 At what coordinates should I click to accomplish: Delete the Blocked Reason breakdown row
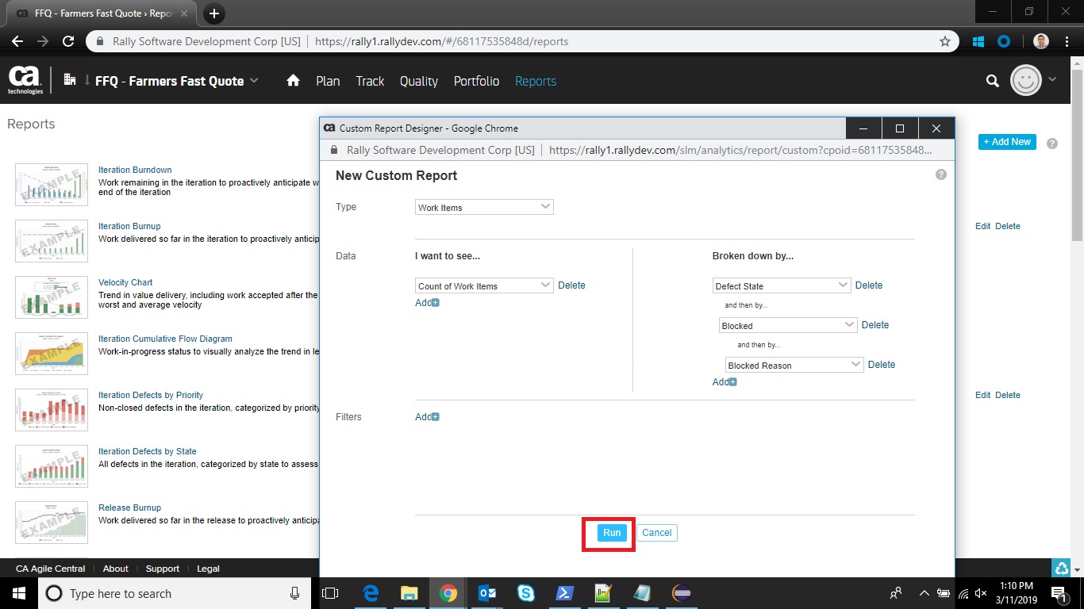(882, 365)
